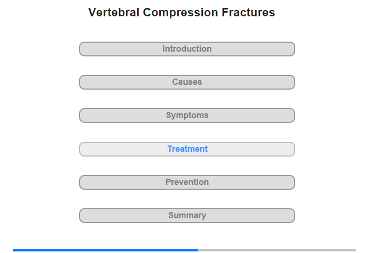Click the gray unfilled part of the progress bar
This screenshot has height=253, width=369.
(x=277, y=250)
